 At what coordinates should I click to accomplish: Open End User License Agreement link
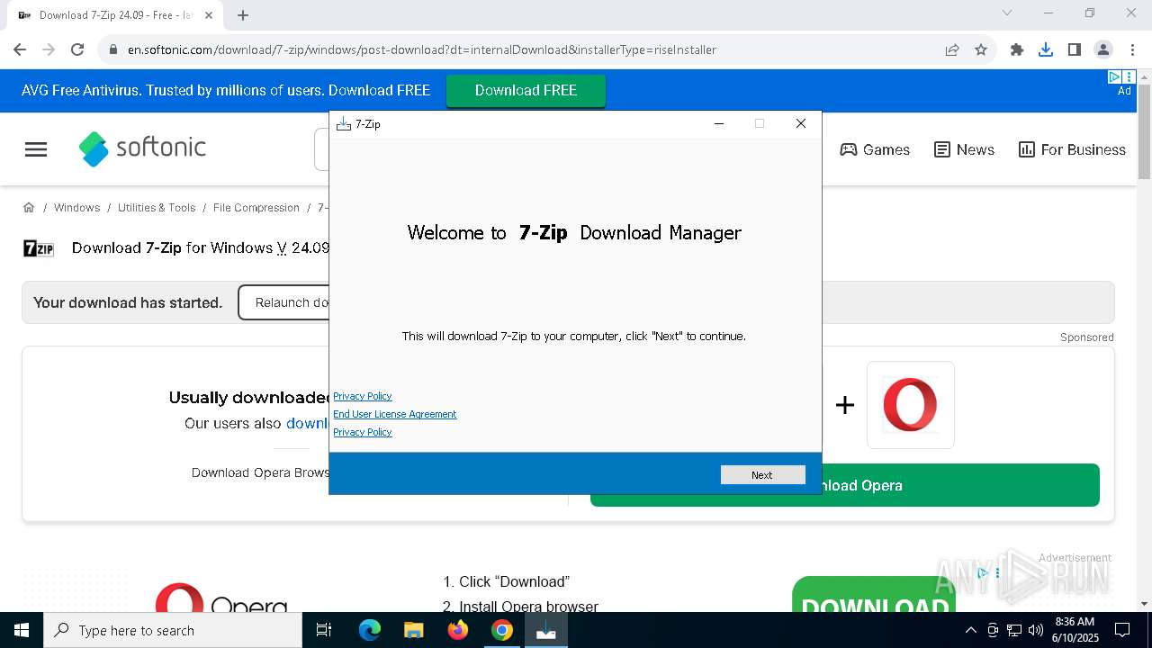[395, 414]
